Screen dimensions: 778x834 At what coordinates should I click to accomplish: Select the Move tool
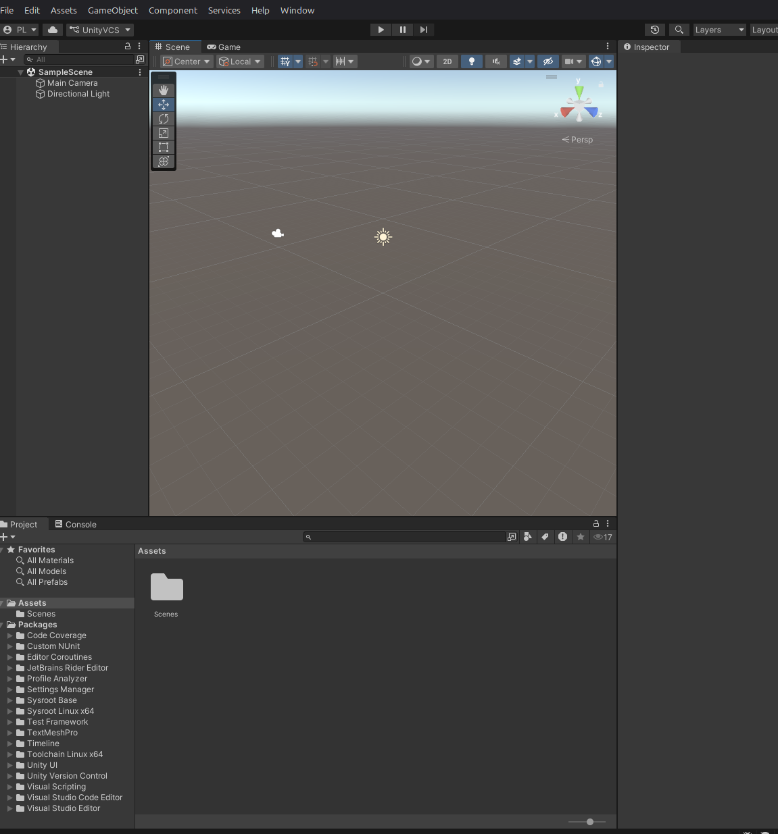click(164, 105)
